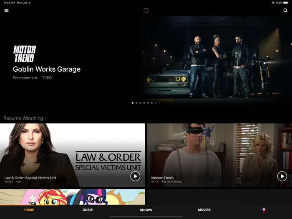The height and width of the screenshot is (219, 292).
Task: Select the first carousel page dot
Action: click(133, 103)
